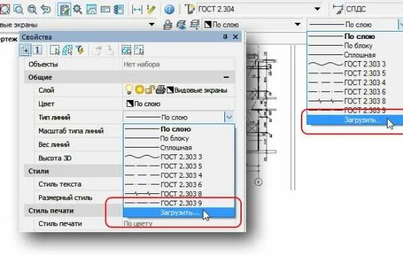
Task: Open the toolbar linetype dropdown 'По слою'
Action: 400,25
